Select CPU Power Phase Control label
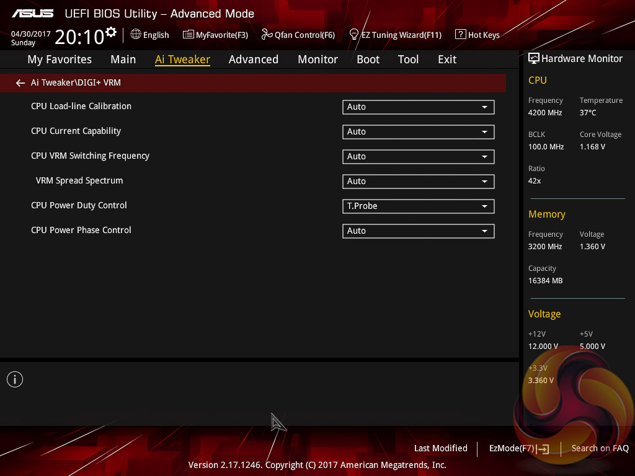Image resolution: width=635 pixels, height=476 pixels. pos(81,230)
